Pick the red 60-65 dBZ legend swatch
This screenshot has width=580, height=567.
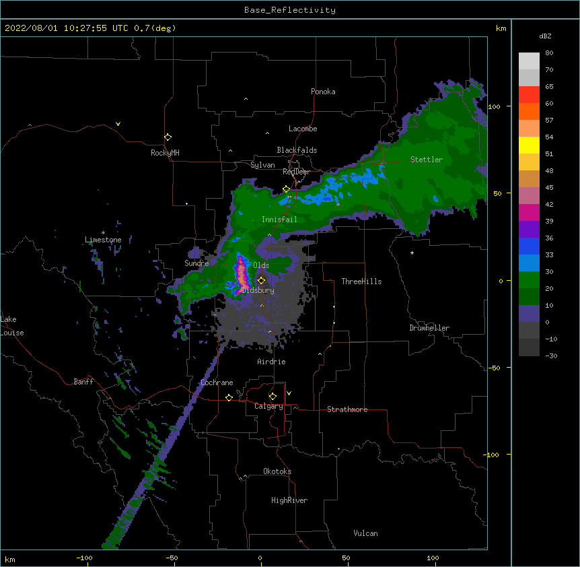tap(529, 95)
